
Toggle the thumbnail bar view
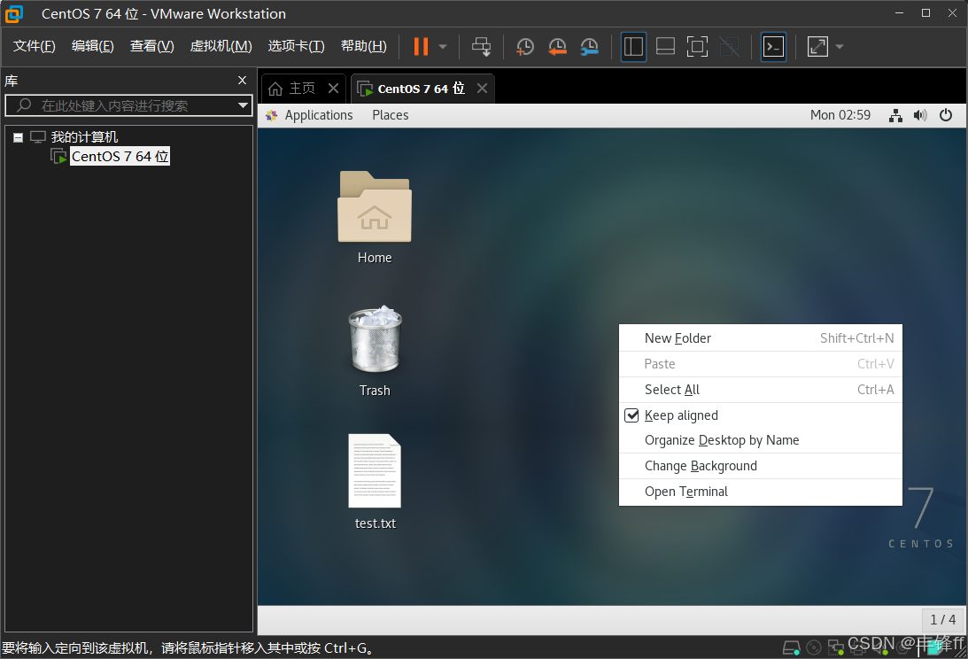tap(665, 46)
